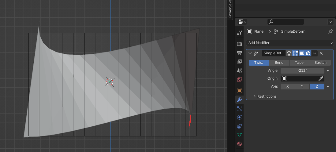The image size is (336, 152).
Task: Open the View Layer properties tab
Action: (x=240, y=62)
